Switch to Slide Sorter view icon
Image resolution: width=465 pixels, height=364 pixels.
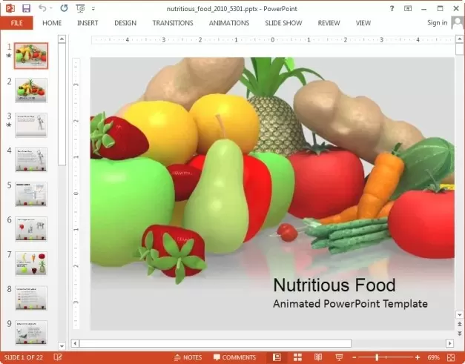[x=297, y=357]
